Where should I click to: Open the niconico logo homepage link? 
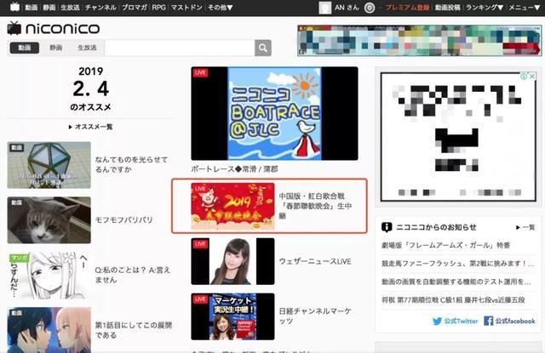click(x=54, y=28)
